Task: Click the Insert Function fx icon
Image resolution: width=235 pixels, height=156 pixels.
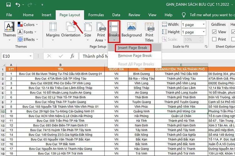Action: click(72, 56)
